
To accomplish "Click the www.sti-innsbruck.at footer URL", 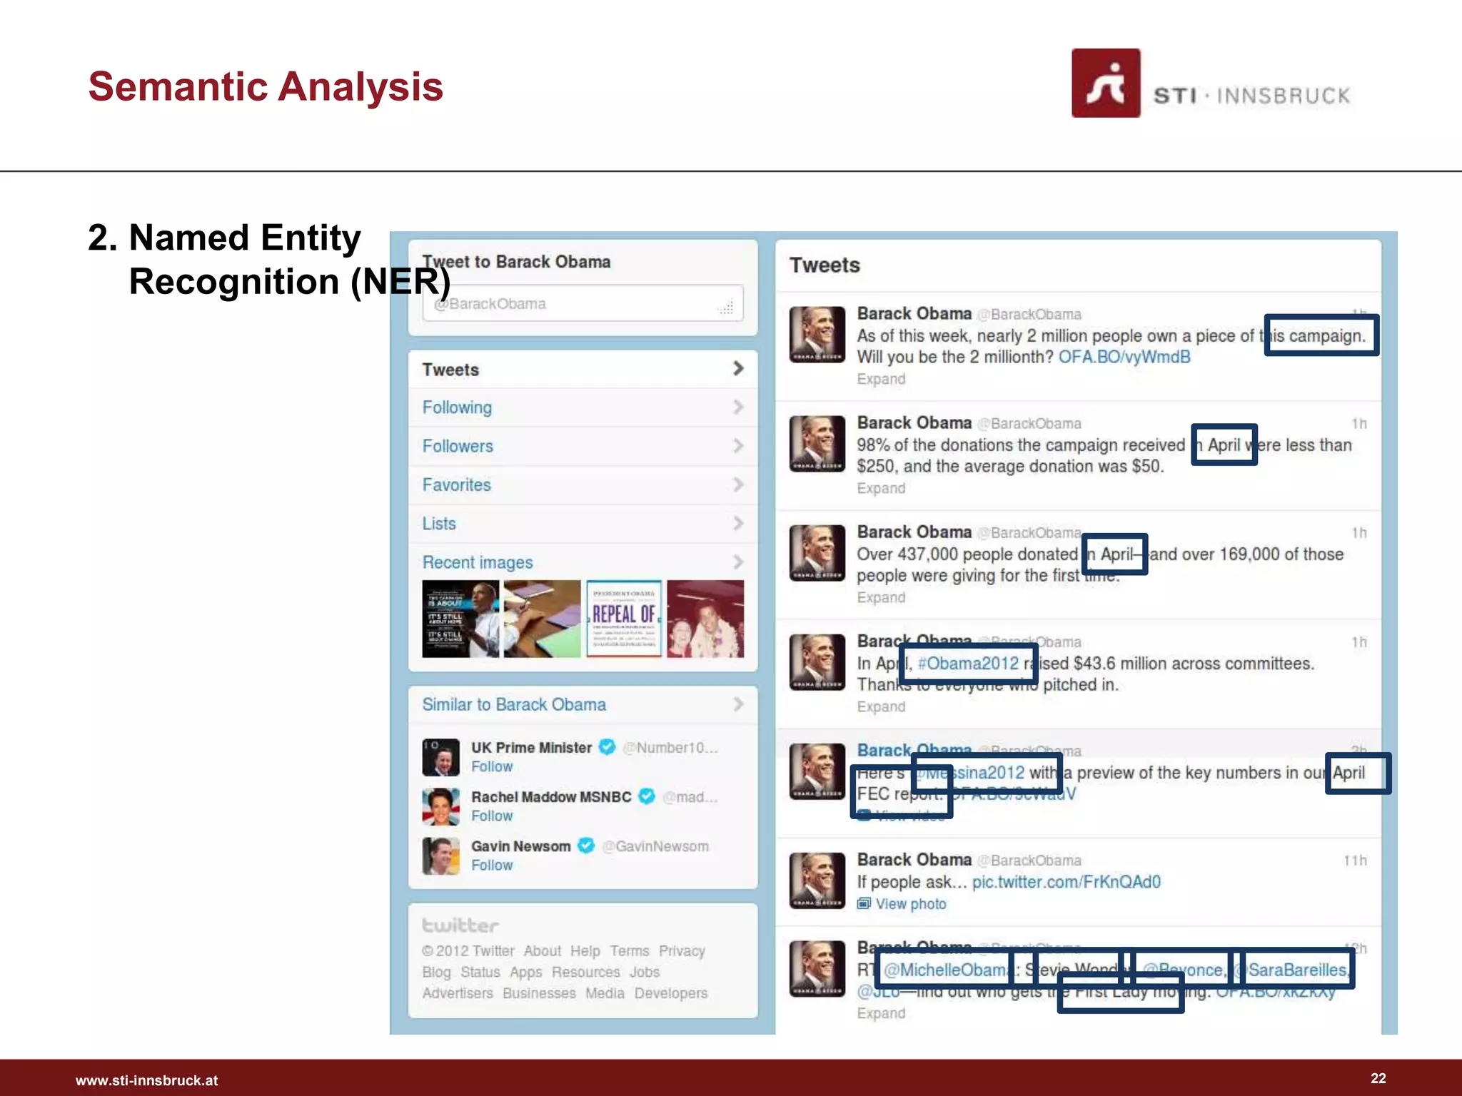I will click(x=147, y=1080).
